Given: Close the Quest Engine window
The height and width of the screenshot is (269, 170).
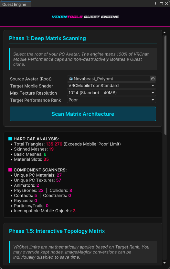Looking at the screenshot, I should pos(166,4).
